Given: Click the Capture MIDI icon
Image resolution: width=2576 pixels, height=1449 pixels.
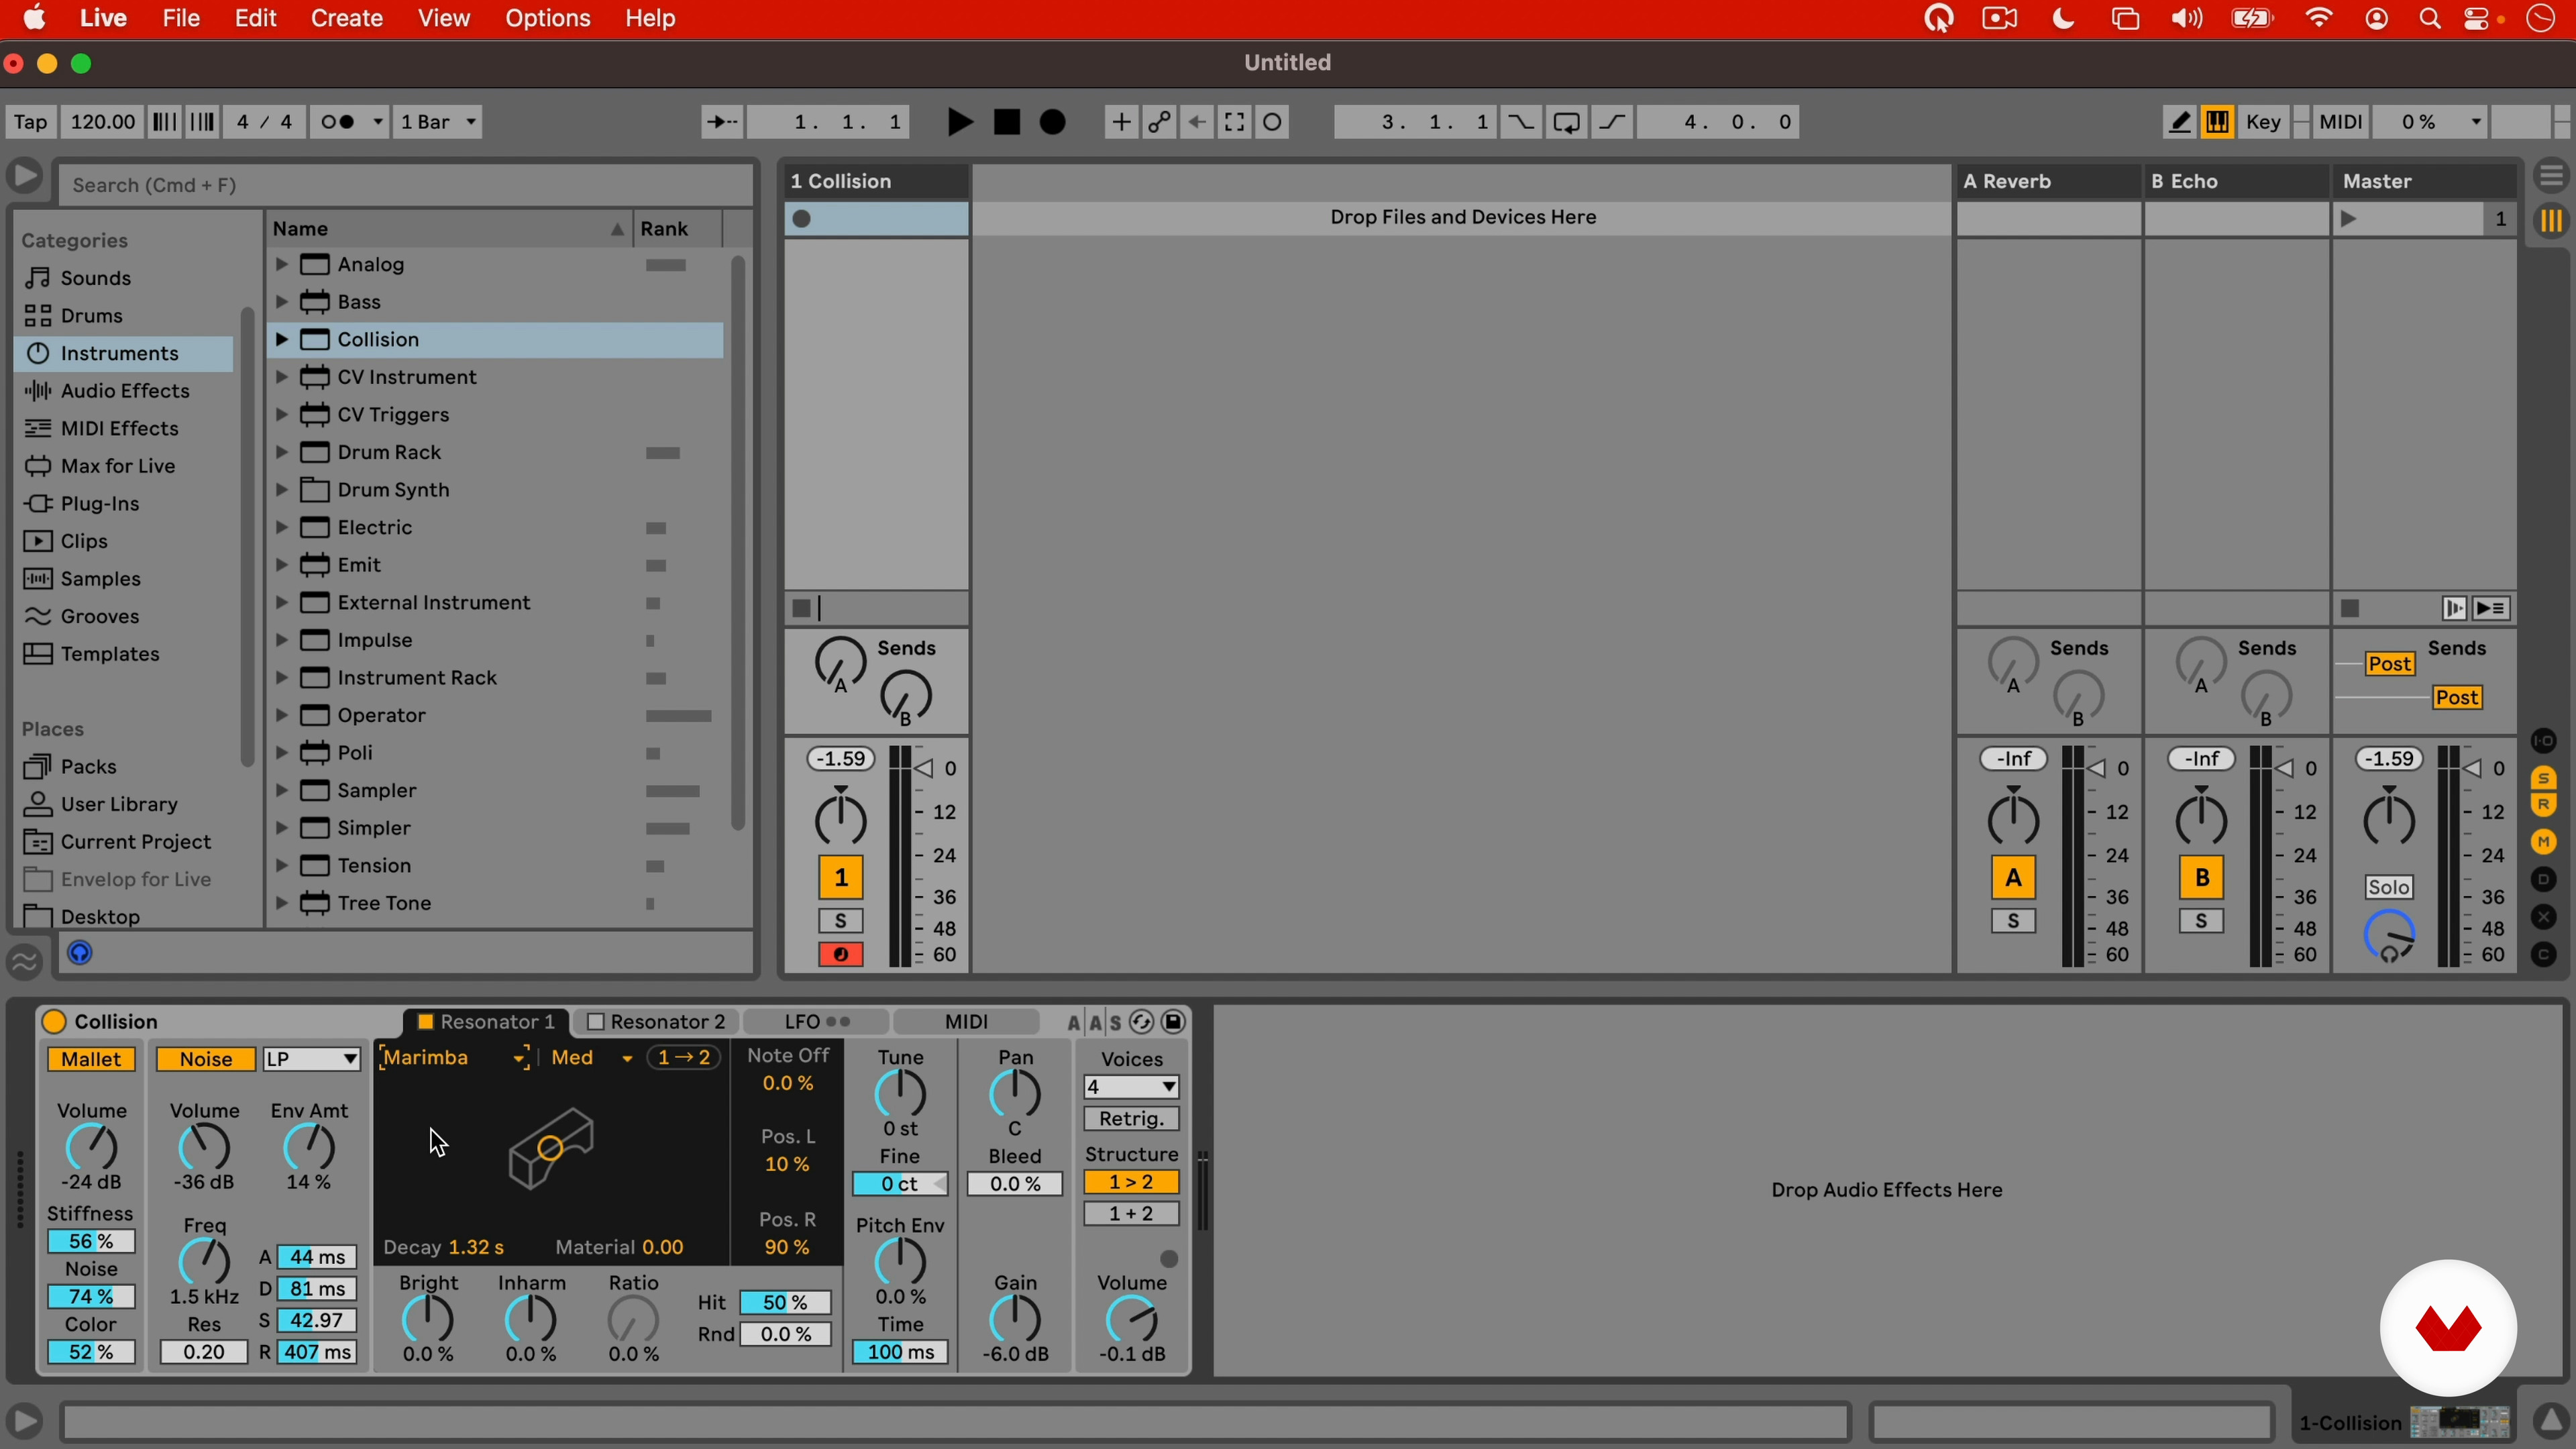Looking at the screenshot, I should point(1235,122).
